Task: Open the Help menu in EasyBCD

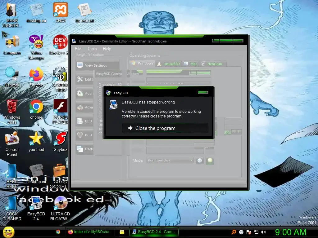Action: click(x=107, y=49)
